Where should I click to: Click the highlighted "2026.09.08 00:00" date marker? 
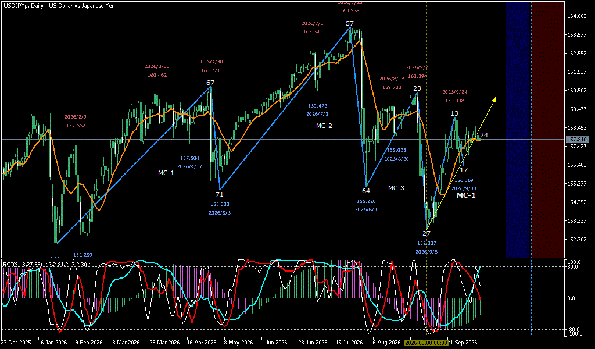pyautogui.click(x=426, y=343)
